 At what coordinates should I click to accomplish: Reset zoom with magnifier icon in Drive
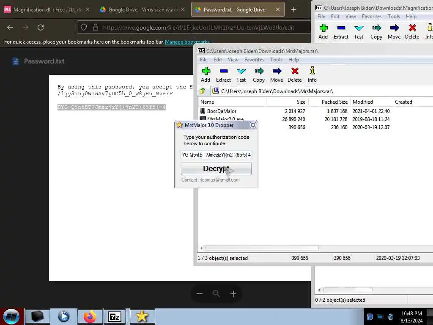pyautogui.click(x=216, y=294)
